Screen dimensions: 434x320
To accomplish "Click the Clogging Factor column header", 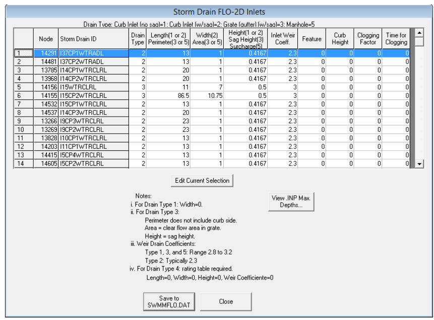I will pos(368,39).
